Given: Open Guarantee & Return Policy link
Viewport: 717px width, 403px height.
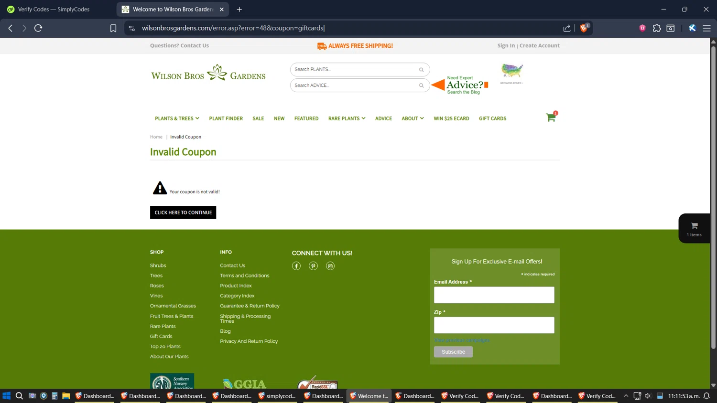Looking at the screenshot, I should tap(250, 306).
